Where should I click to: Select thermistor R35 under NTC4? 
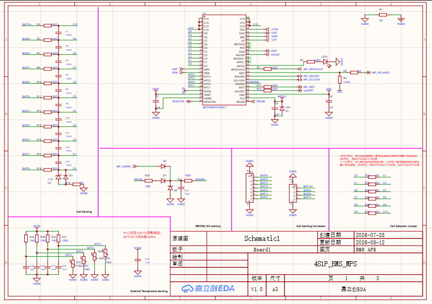pos(105,253)
